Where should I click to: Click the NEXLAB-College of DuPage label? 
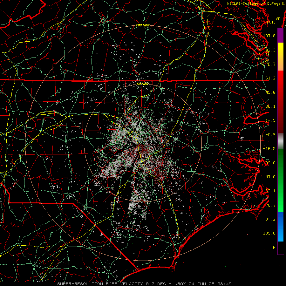255,3
